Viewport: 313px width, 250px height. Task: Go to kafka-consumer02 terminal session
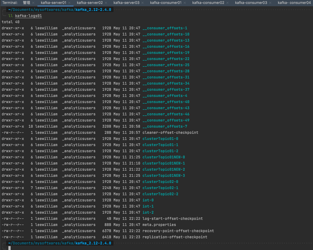(208, 3)
